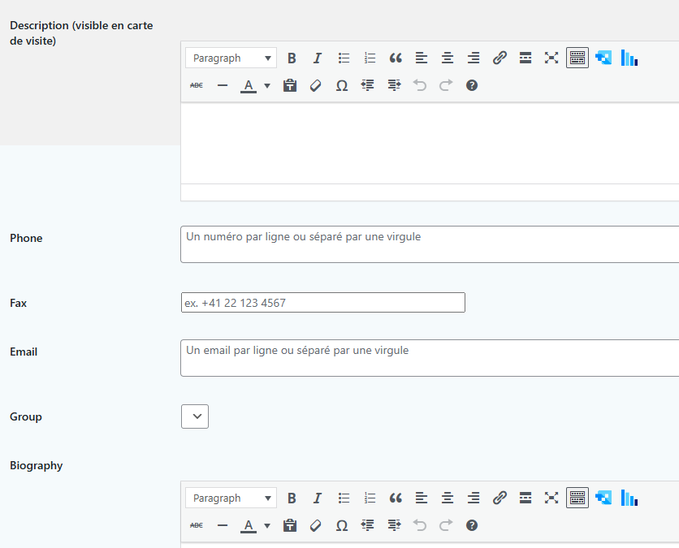Open the special character (Omega) picker in Description
The width and height of the screenshot is (679, 548).
coord(342,85)
